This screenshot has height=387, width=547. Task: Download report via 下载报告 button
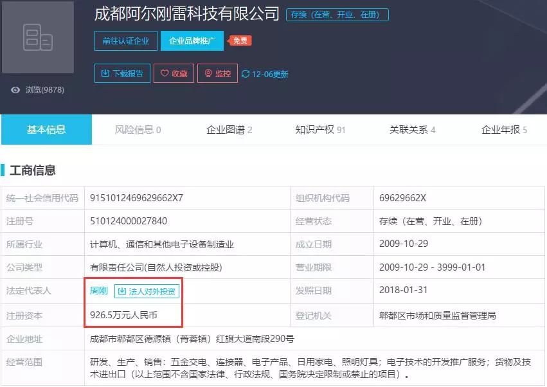click(x=122, y=73)
